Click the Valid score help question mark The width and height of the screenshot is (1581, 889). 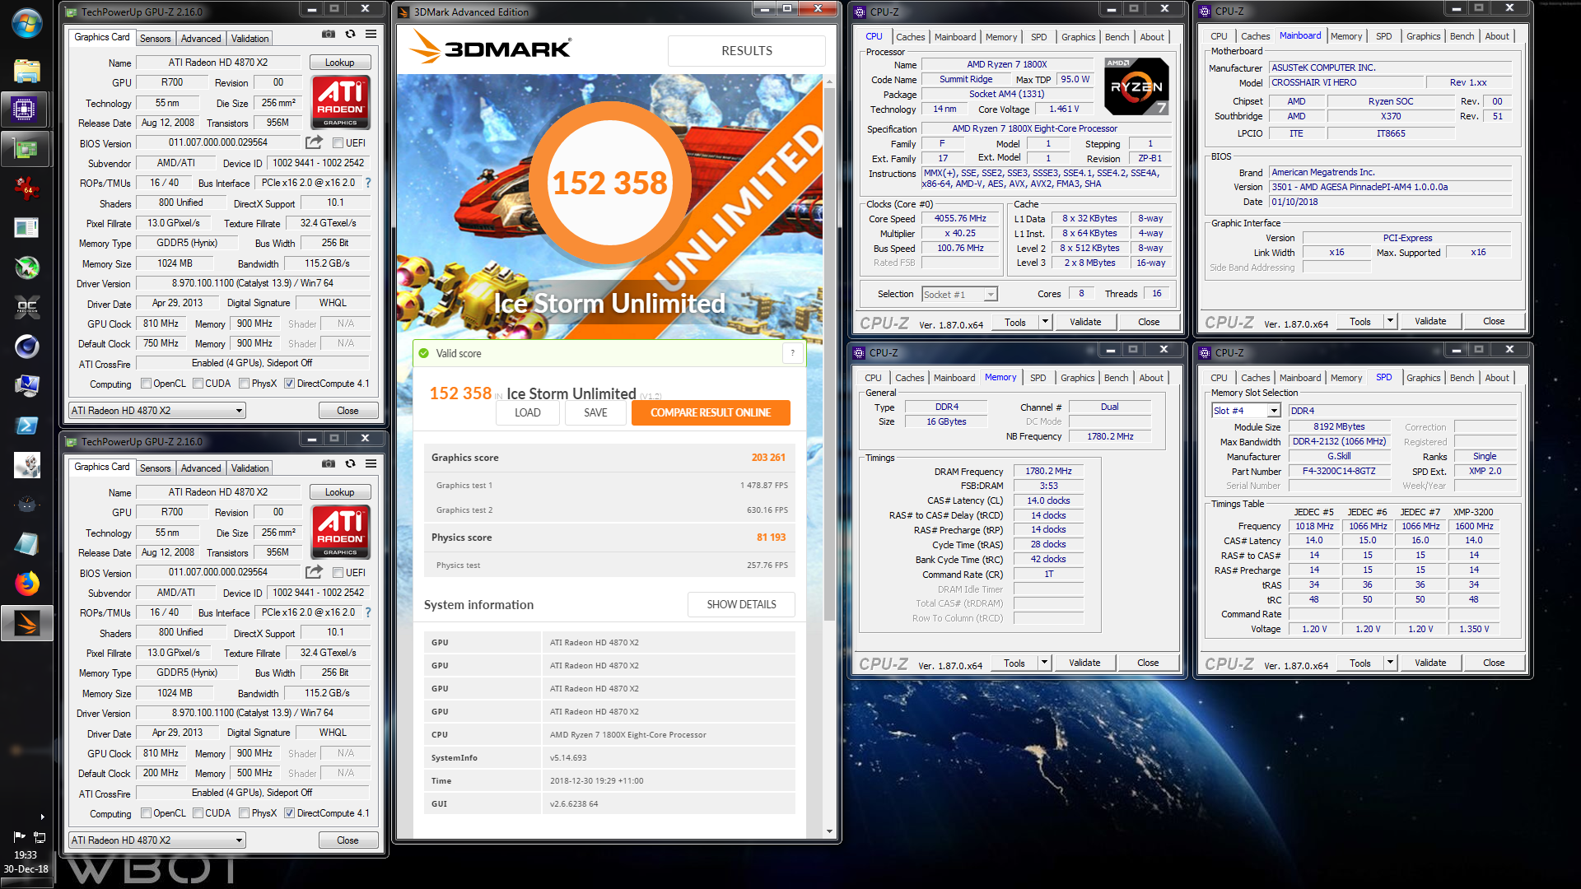pos(793,353)
